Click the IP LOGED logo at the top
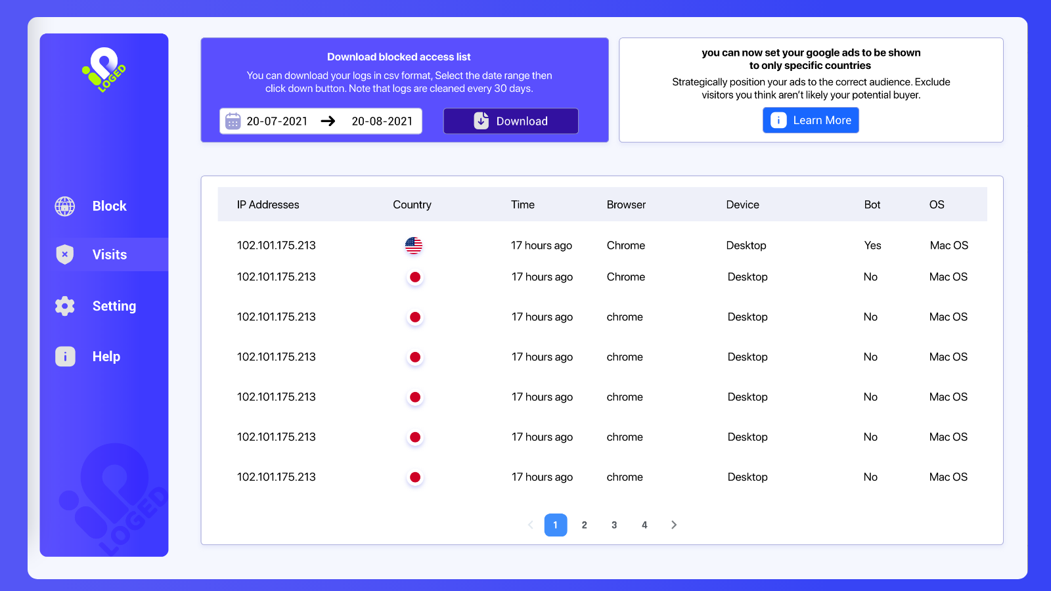This screenshot has height=591, width=1051. (x=104, y=70)
